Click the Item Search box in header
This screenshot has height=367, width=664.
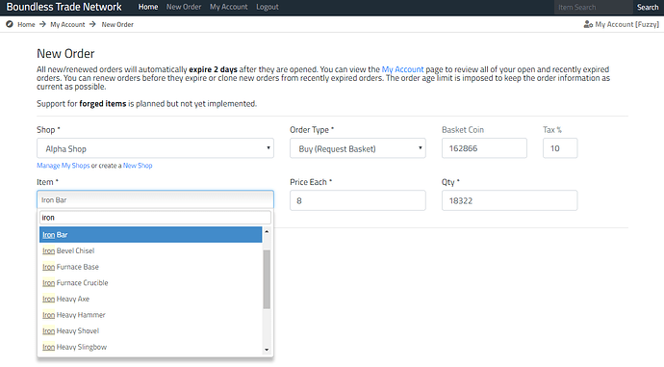click(x=594, y=7)
